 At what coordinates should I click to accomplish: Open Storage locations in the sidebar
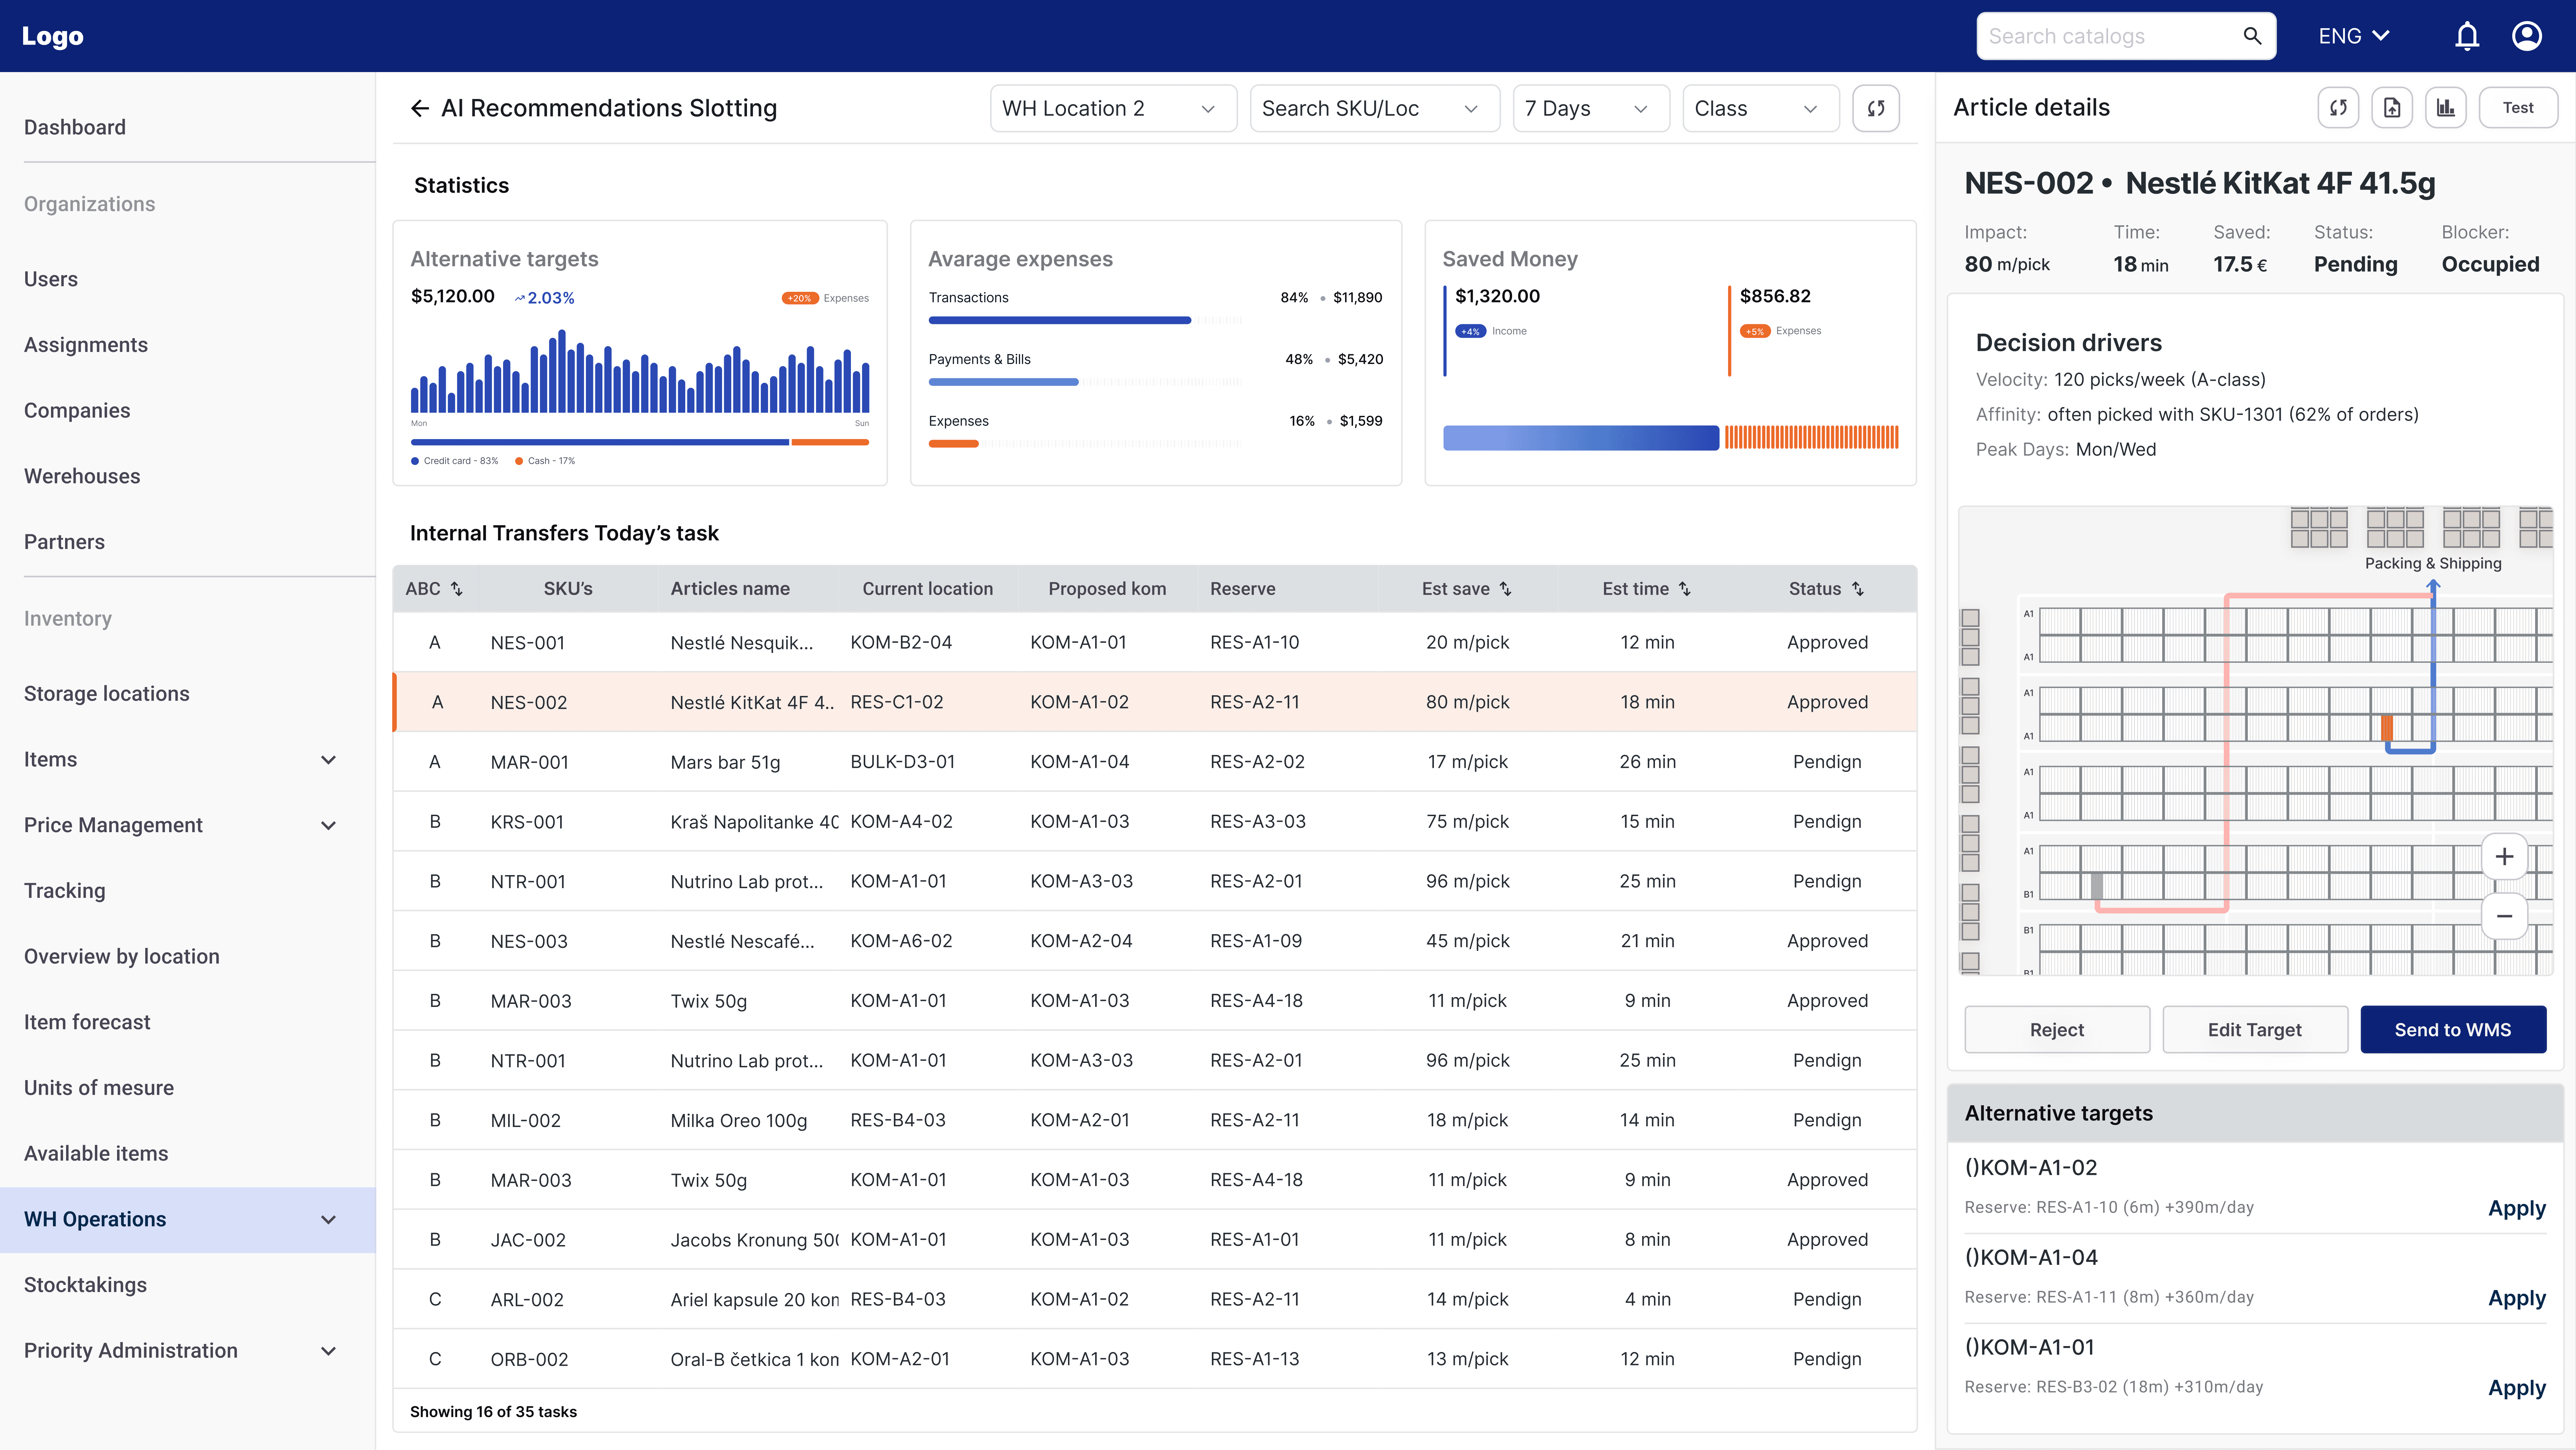[x=107, y=694]
